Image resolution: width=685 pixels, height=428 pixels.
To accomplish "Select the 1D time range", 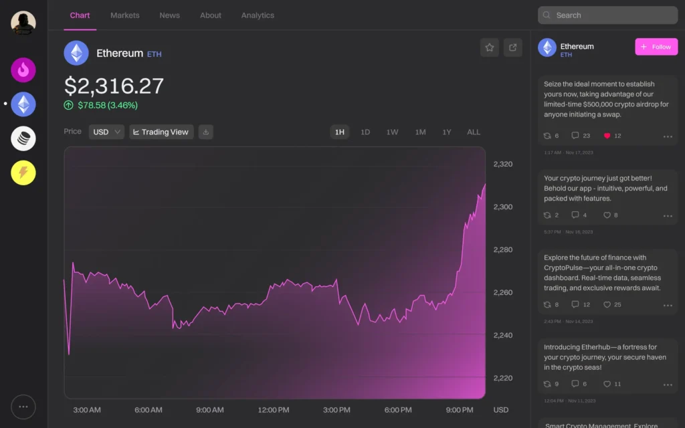I will pos(365,132).
